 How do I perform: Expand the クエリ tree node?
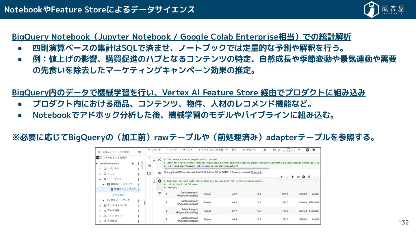coord(100,174)
